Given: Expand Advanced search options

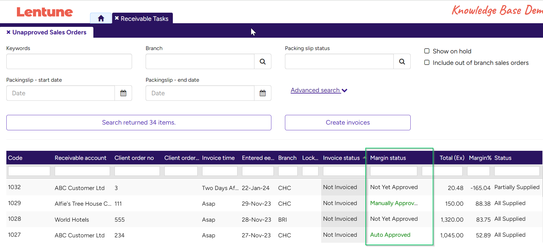Looking at the screenshot, I should coord(319,90).
